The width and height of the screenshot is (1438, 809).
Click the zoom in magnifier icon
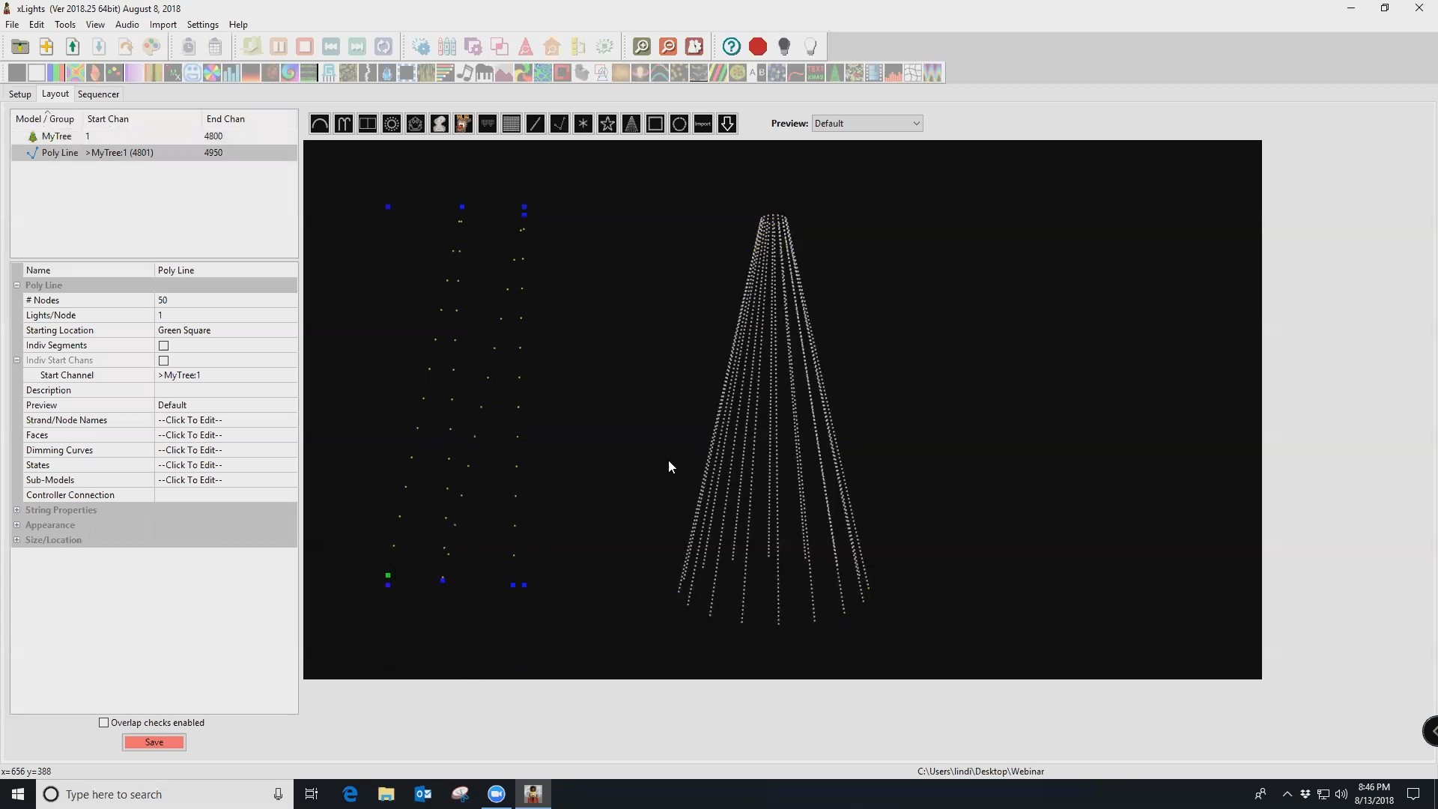642,46
